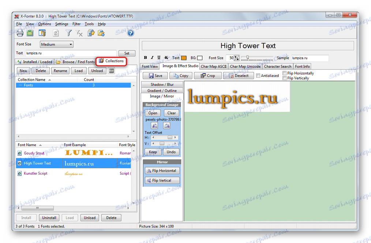
Task: Click the H text offset scrollbar
Action: 164,137
